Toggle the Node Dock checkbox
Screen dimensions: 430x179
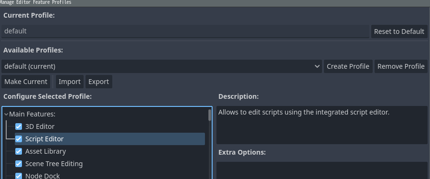[18, 176]
